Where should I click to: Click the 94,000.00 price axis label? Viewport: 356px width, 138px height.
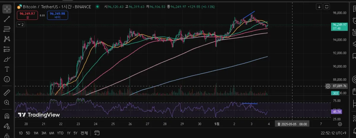(x=340, y=40)
